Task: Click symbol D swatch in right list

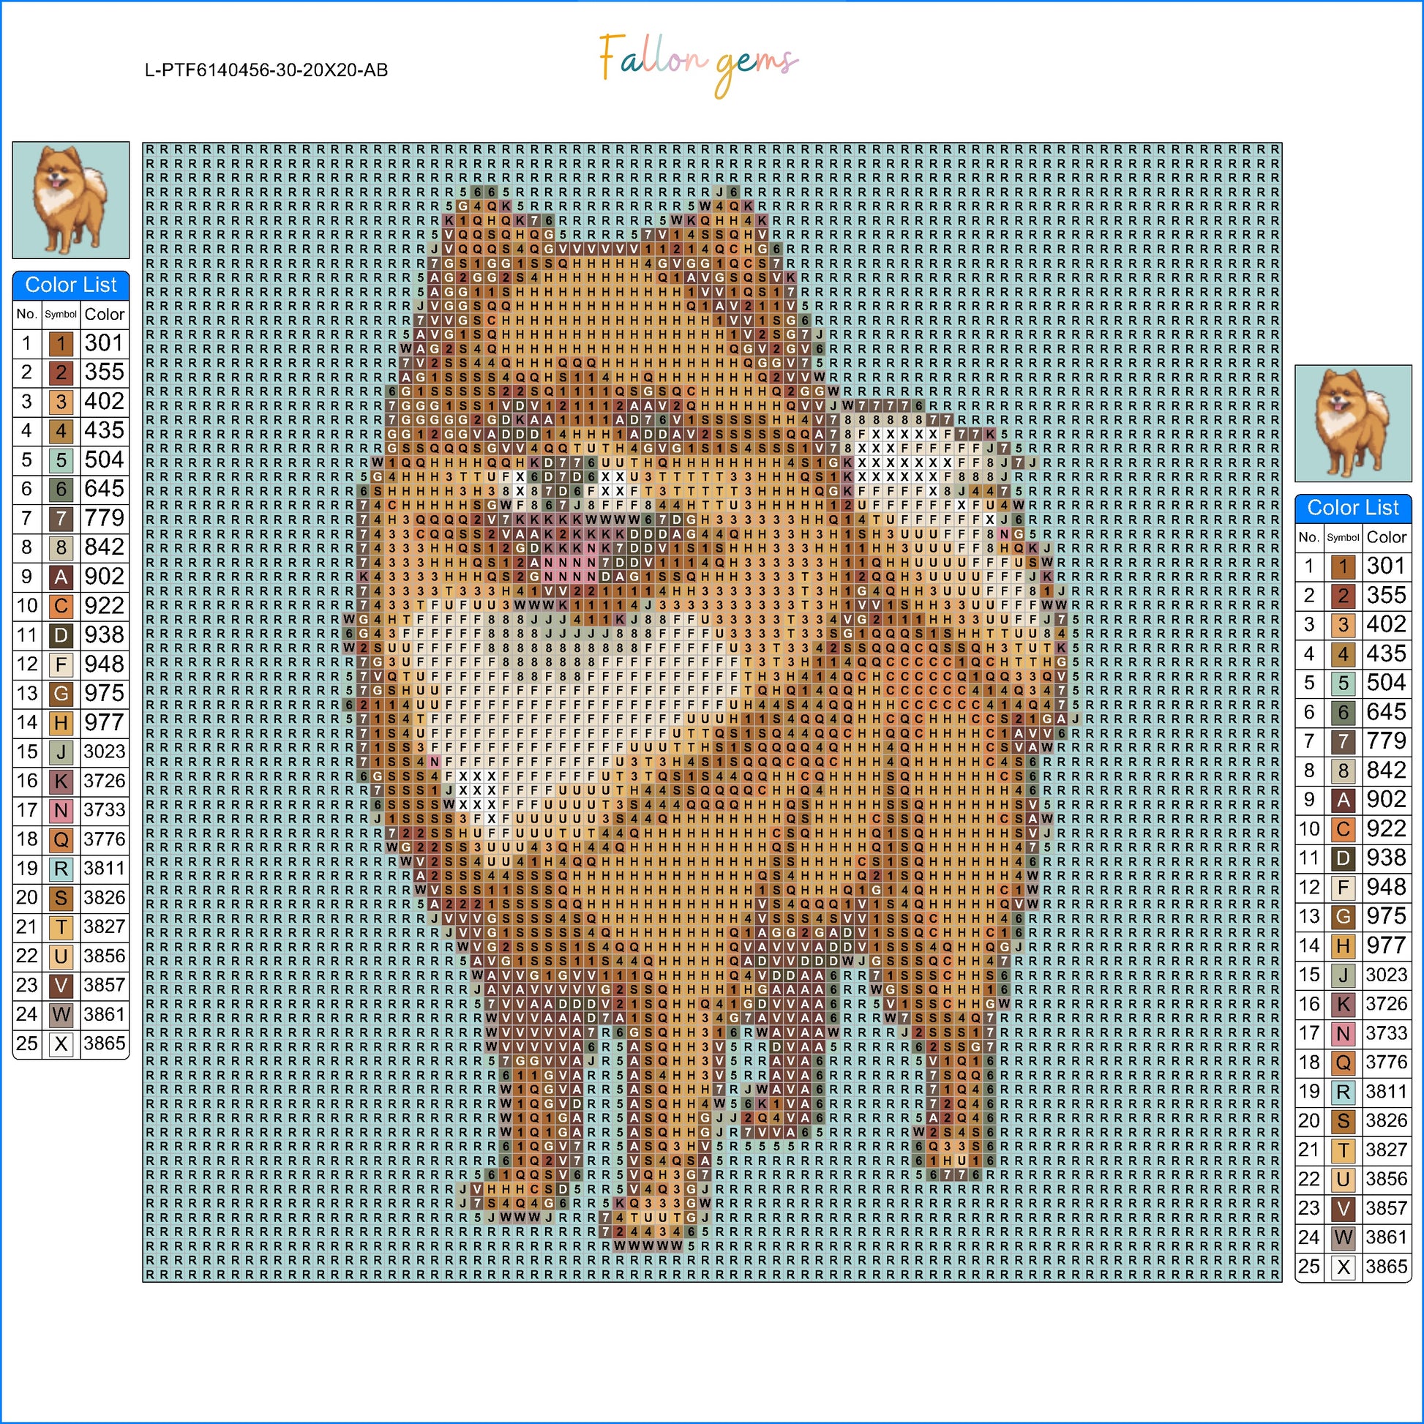Action: tap(1343, 858)
